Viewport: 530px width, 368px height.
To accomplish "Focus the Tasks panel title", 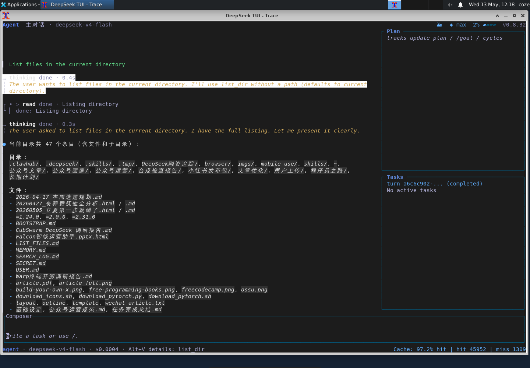I will coord(395,177).
